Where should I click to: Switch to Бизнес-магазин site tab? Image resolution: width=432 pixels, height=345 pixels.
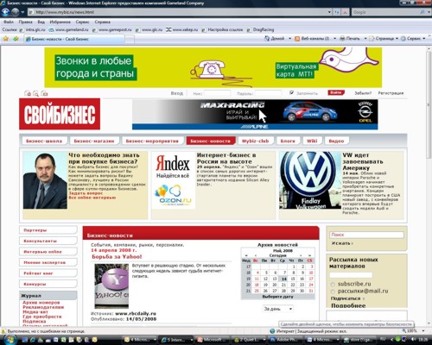94,141
